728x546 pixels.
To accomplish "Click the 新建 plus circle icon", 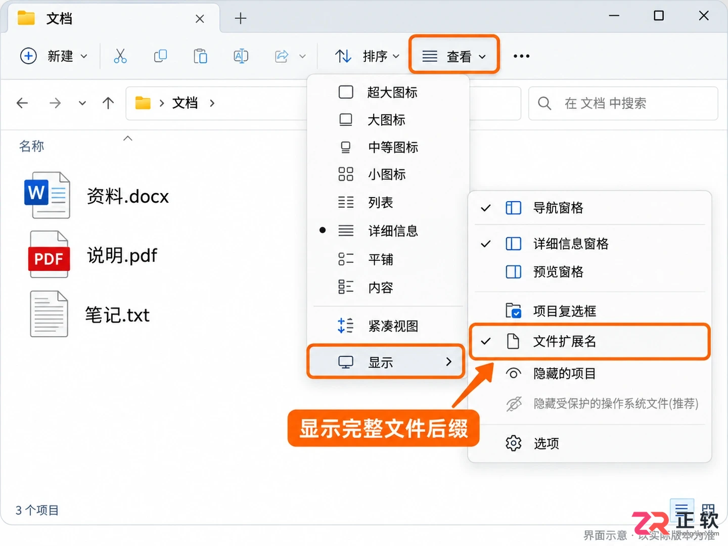I will pyautogui.click(x=28, y=56).
